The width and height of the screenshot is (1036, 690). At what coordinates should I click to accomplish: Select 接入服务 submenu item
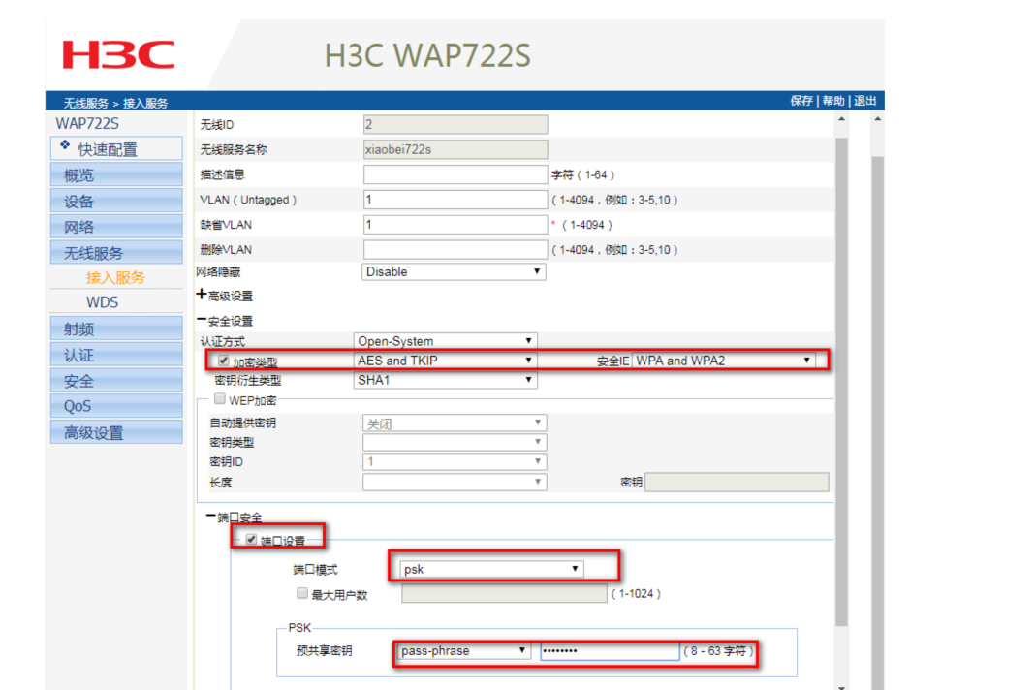click(x=115, y=277)
